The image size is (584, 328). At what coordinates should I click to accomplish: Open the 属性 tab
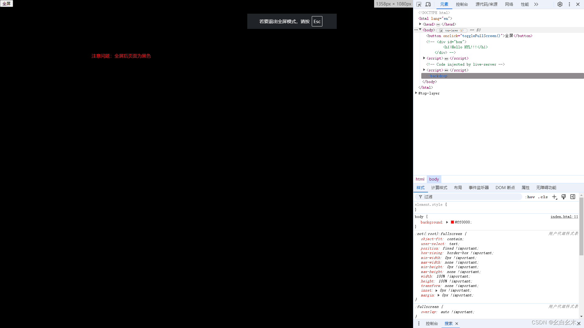point(525,188)
